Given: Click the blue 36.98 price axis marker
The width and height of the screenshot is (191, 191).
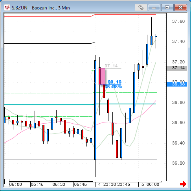Looking at the screenshot, I should pos(177,84).
